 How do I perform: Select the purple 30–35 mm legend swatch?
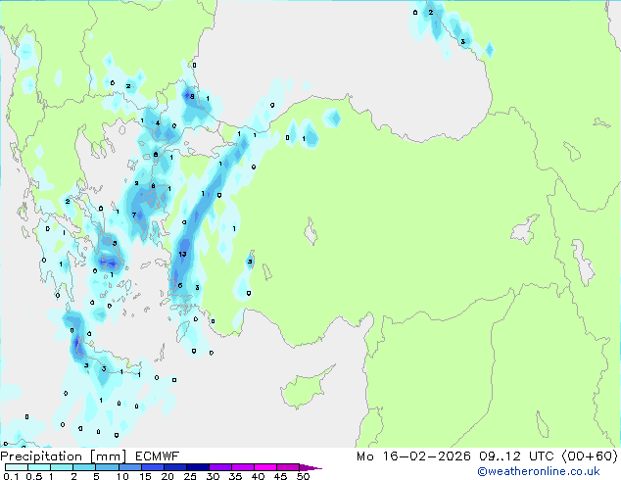pos(220,467)
